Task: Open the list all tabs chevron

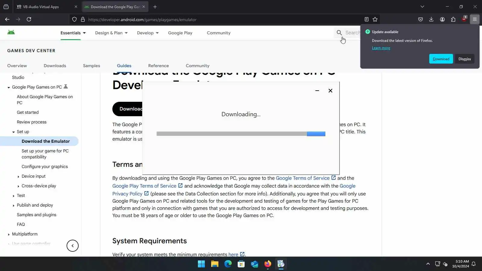Action: [x=422, y=7]
